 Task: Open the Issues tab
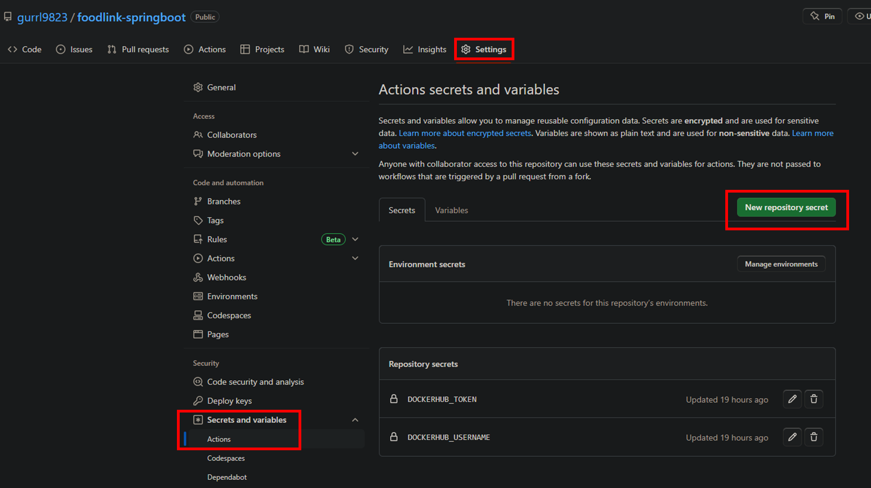tap(74, 49)
